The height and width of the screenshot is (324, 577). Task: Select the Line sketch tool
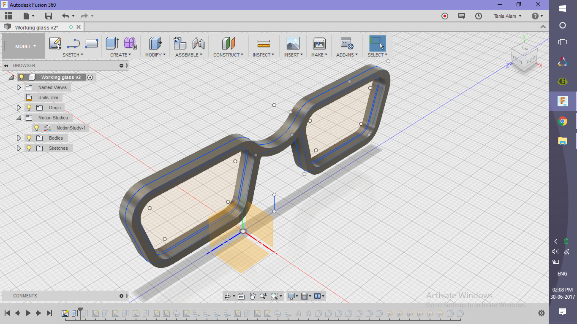pyautogui.click(x=73, y=43)
